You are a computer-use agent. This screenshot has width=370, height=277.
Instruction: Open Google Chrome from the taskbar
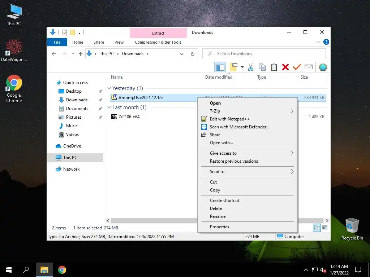pyautogui.click(x=62, y=270)
